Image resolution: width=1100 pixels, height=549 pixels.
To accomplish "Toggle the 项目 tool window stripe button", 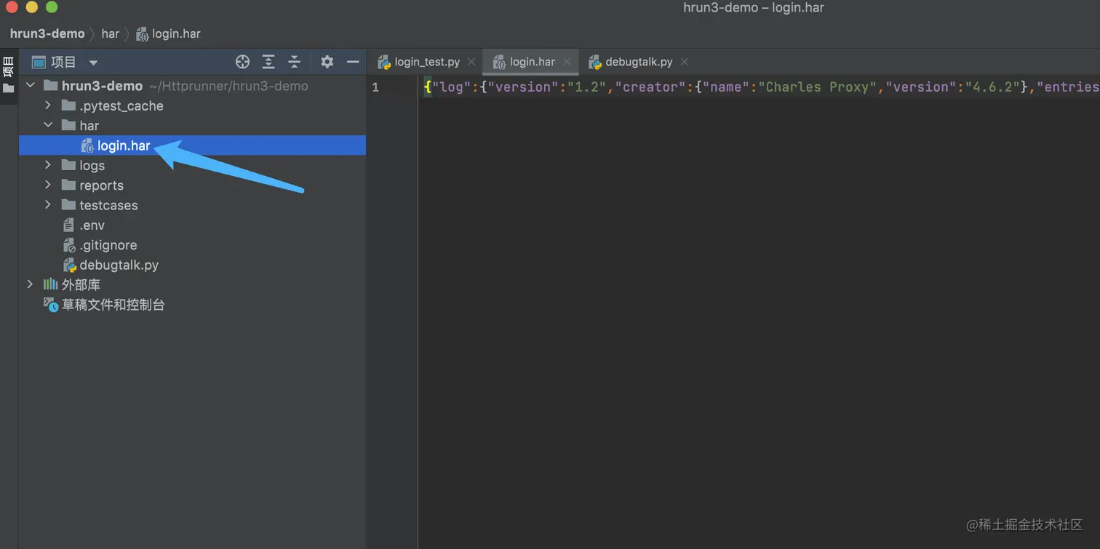I will [9, 74].
